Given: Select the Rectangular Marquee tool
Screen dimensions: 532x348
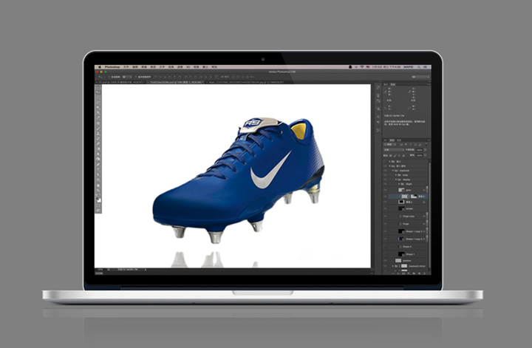Looking at the screenshot, I should [x=98, y=98].
